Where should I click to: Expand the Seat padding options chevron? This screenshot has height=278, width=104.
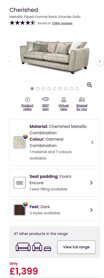click(x=91, y=183)
